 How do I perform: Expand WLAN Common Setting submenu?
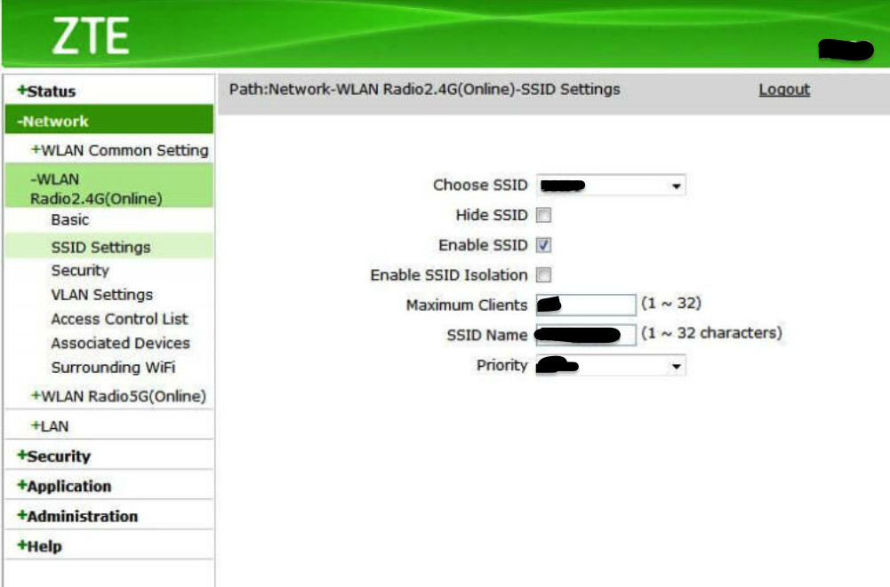tap(120, 150)
